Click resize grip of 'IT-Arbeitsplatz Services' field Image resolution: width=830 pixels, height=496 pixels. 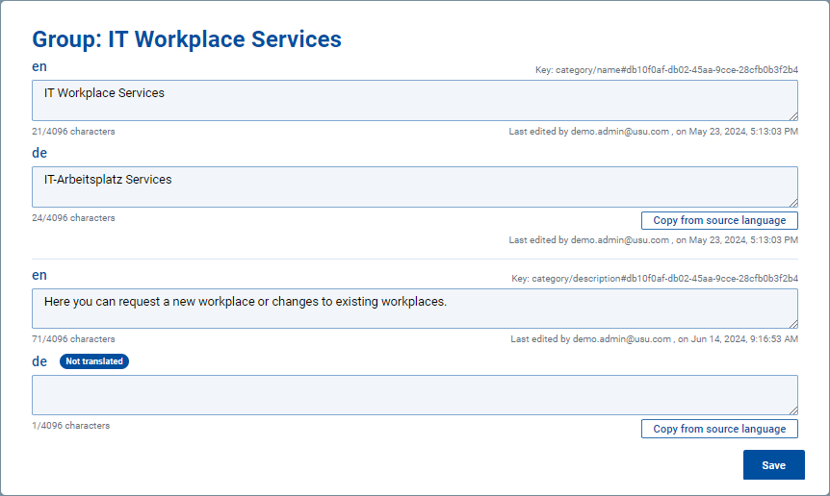793,203
